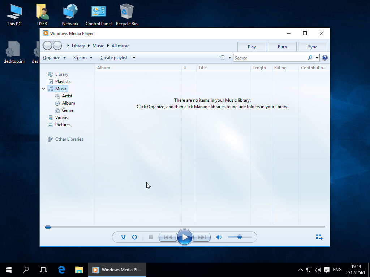Switch to Now Playing view icon
Screen dimensions: 370x277
point(319,237)
